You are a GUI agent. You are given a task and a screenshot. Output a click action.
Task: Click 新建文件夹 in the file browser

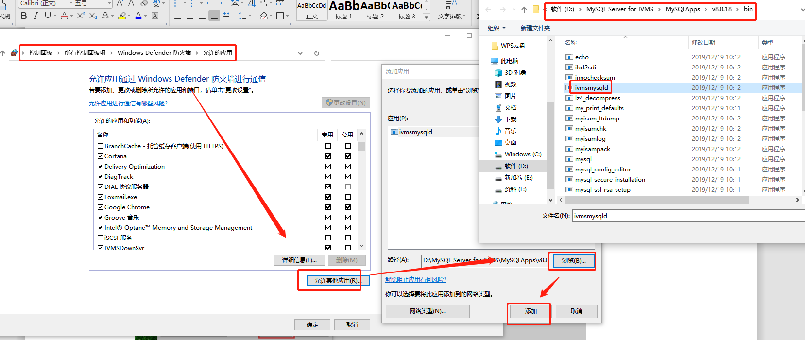coord(535,28)
